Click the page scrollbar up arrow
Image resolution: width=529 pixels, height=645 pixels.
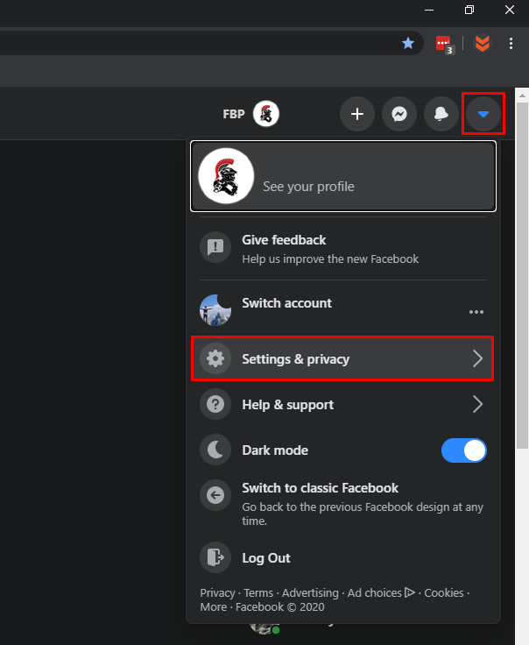coord(522,96)
